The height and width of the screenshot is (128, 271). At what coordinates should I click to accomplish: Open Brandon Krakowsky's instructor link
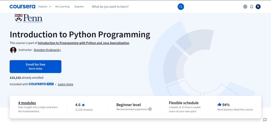[47, 50]
